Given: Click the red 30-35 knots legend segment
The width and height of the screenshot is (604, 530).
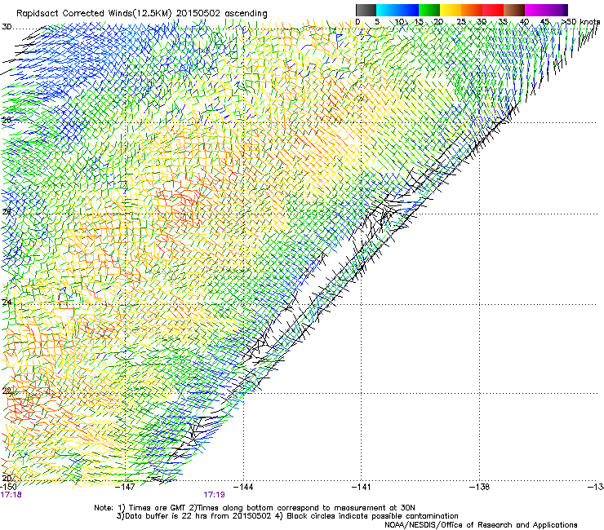Looking at the screenshot, I should pyautogui.click(x=493, y=10).
